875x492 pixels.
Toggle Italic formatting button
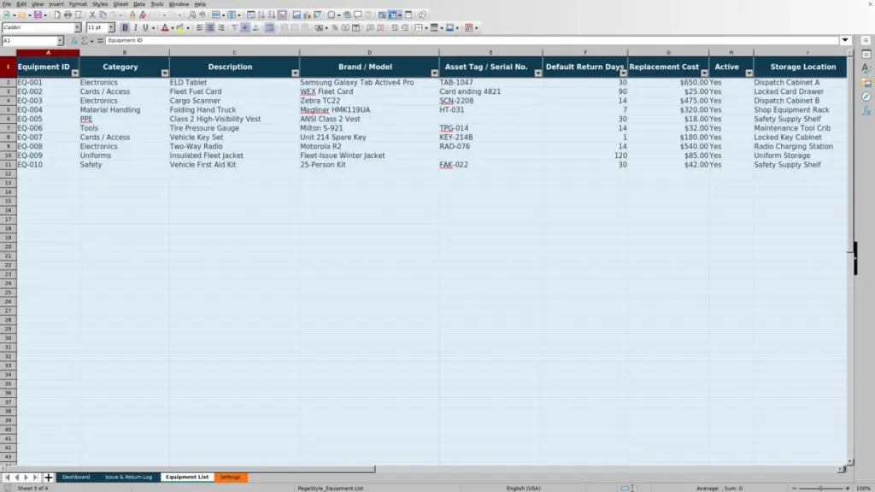136,28
